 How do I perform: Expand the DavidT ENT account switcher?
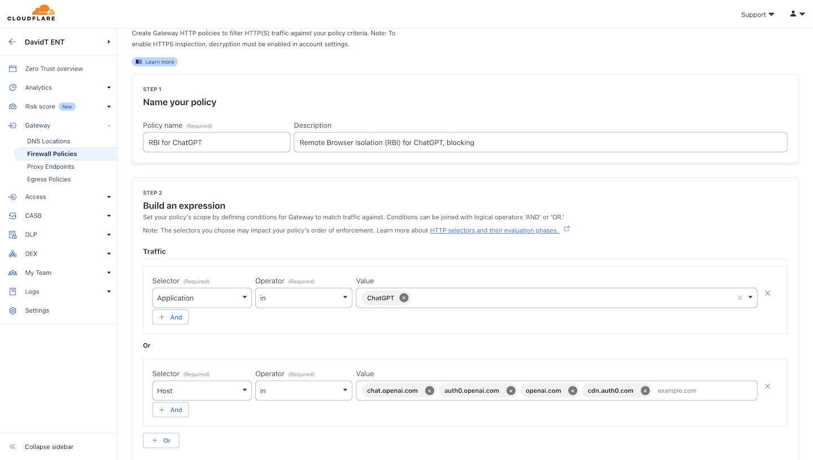(109, 42)
